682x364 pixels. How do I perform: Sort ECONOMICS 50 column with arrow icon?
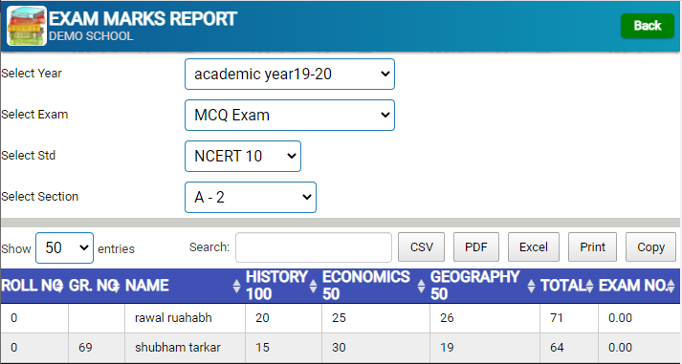pos(421,286)
